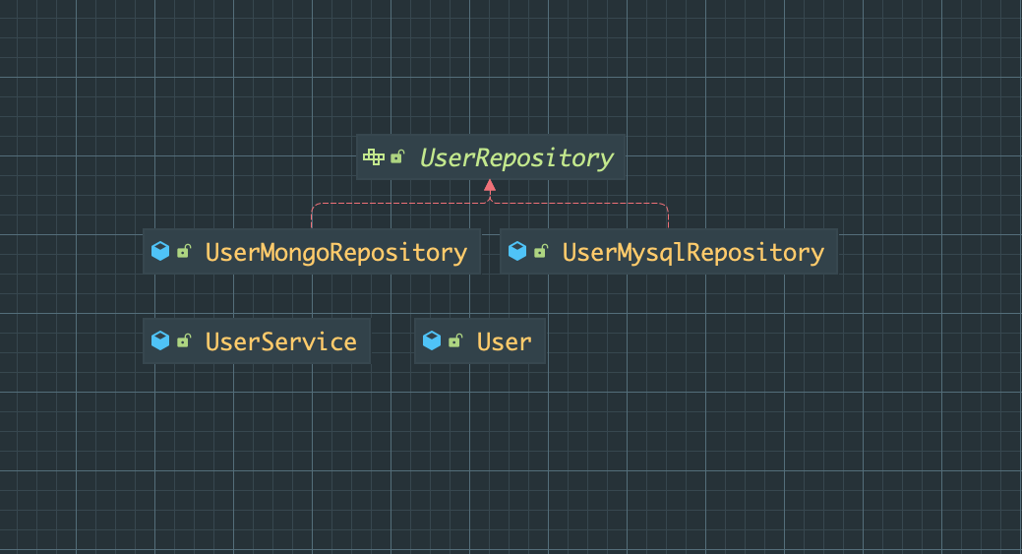1022x554 pixels.
Task: Click empty canvas between UserService and User
Action: point(391,341)
